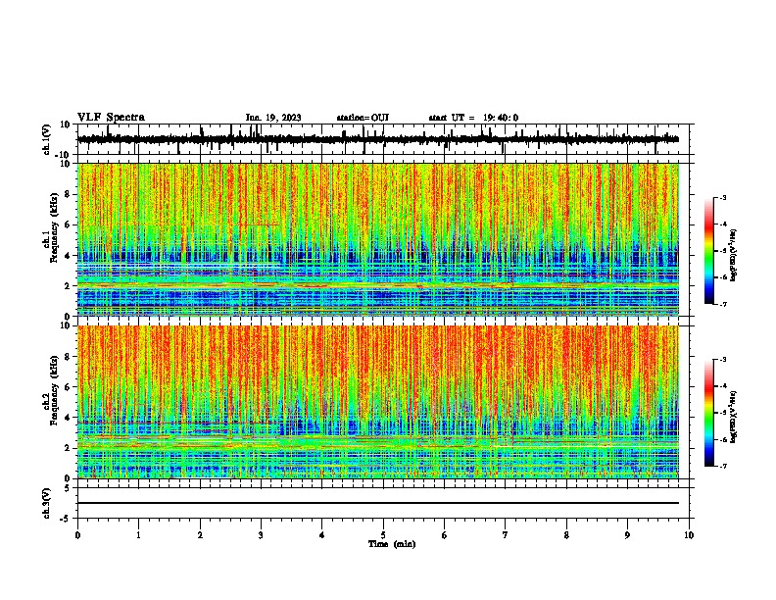Click the date label 'Jan. 19, 2023'
The width and height of the screenshot is (776, 600).
coord(273,118)
